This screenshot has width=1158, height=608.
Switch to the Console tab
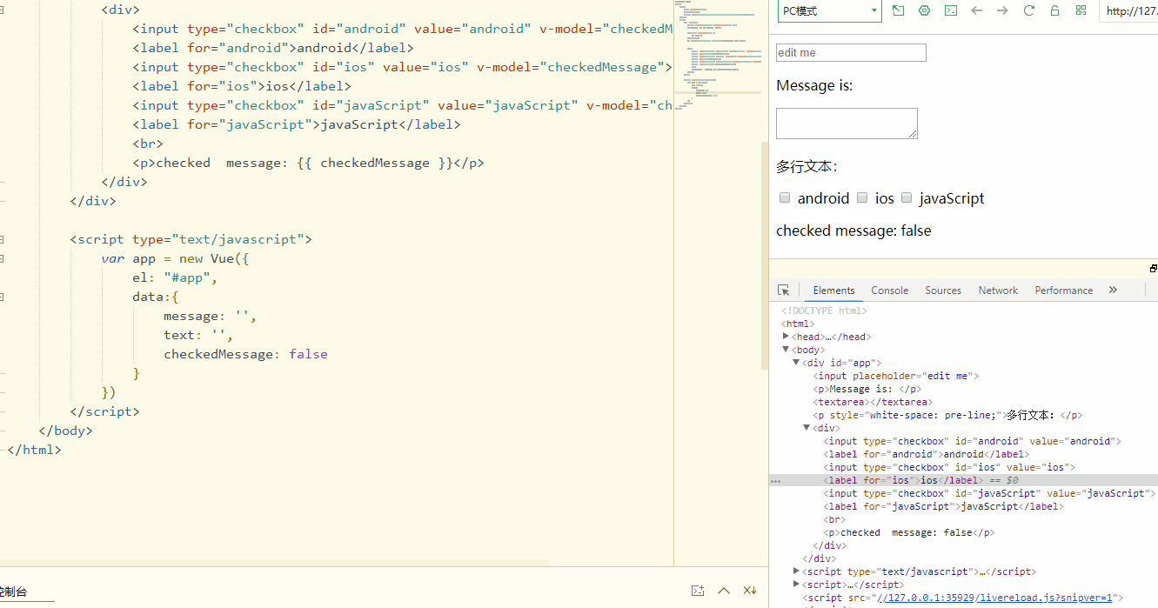(x=890, y=291)
